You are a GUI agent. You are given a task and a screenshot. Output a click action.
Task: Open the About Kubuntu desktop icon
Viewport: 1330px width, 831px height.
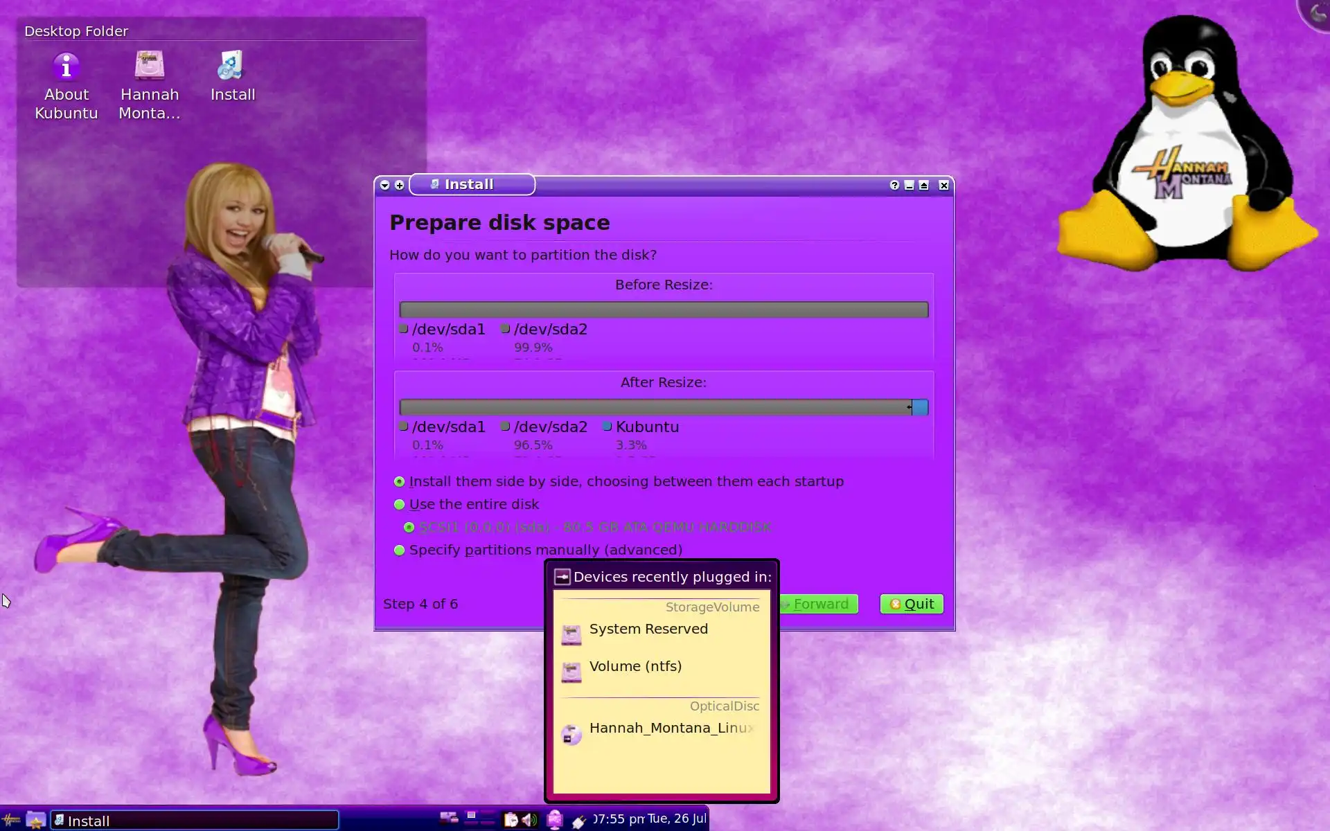66,67
